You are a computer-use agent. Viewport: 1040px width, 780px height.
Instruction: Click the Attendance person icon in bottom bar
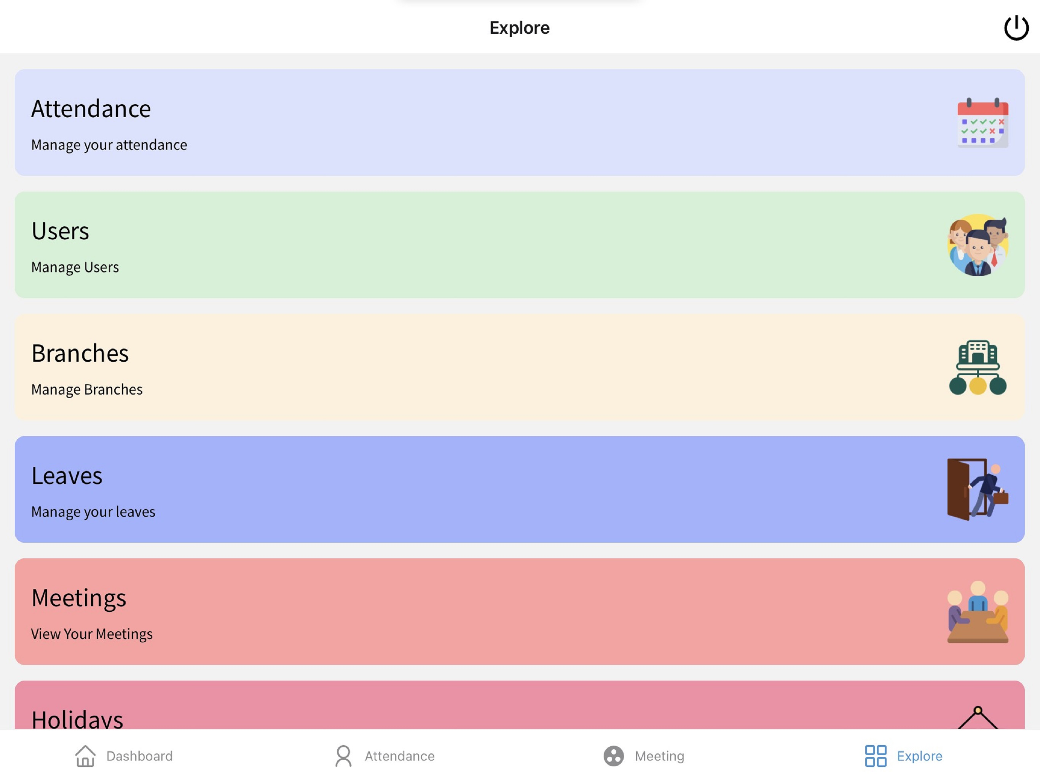343,756
